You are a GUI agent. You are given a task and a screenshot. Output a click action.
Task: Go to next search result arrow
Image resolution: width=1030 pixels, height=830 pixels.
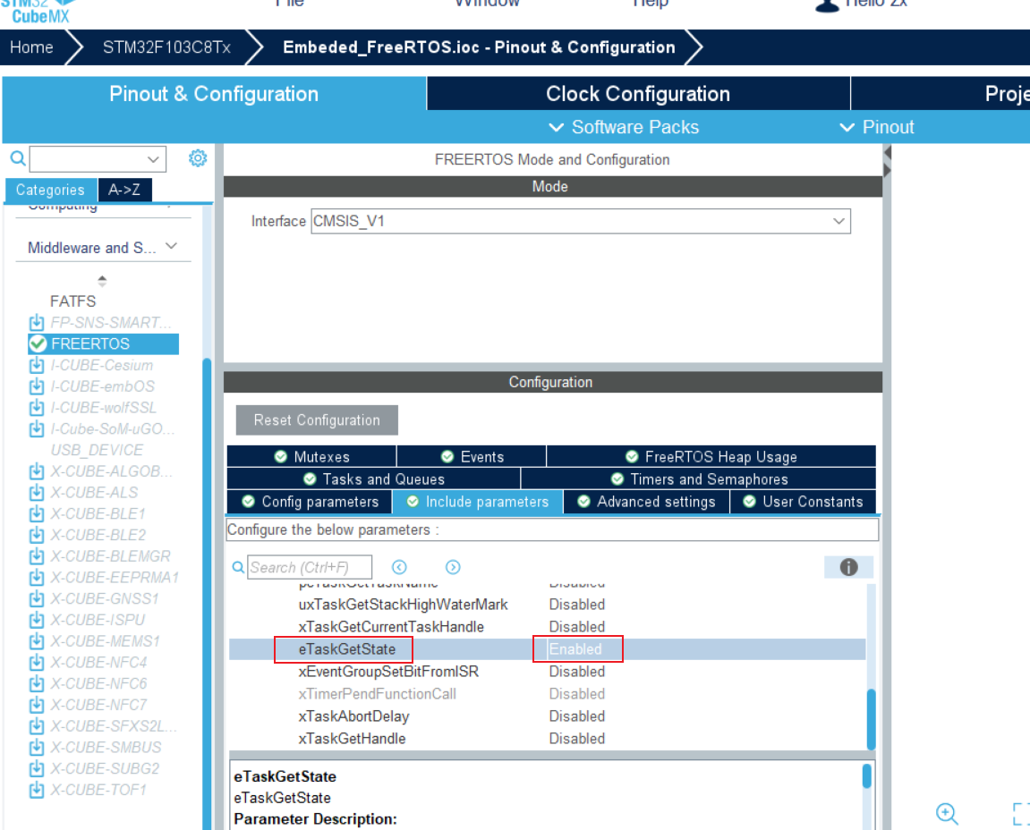coord(453,567)
